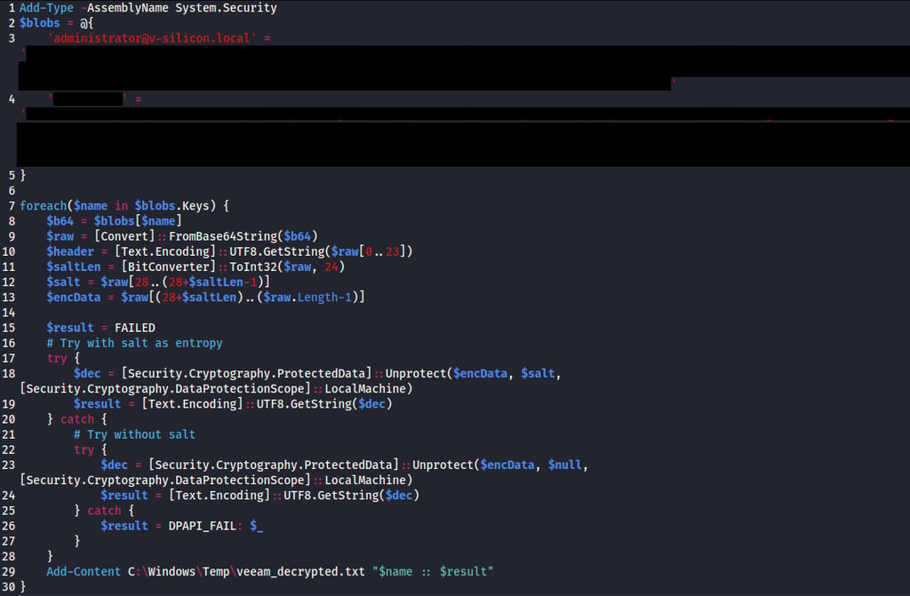
Task: Click '$header' variable on line 10
Action: (x=70, y=251)
